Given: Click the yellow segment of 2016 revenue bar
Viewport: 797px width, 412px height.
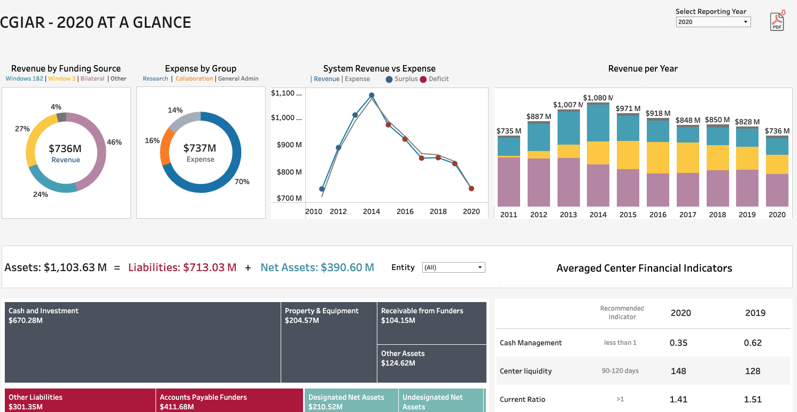Looking at the screenshot, I should pos(657,157).
